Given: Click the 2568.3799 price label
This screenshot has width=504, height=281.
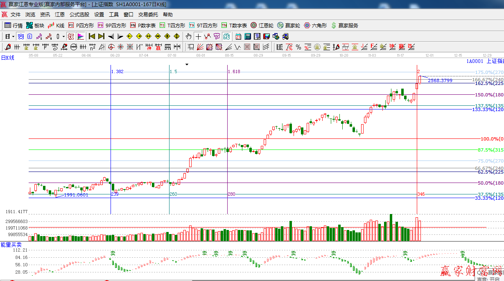Looking at the screenshot, I should pyautogui.click(x=440, y=80).
